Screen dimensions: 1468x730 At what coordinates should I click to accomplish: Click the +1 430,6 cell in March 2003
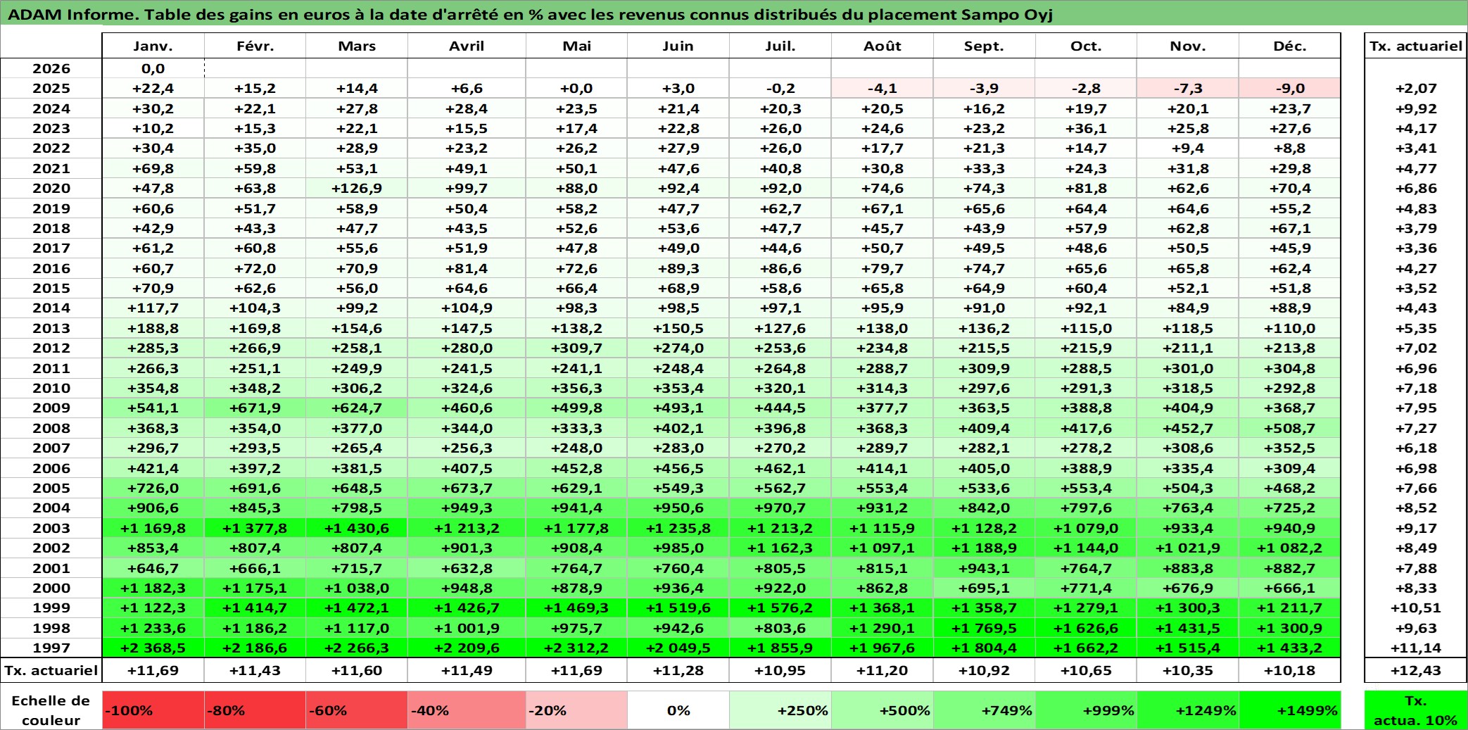357,528
